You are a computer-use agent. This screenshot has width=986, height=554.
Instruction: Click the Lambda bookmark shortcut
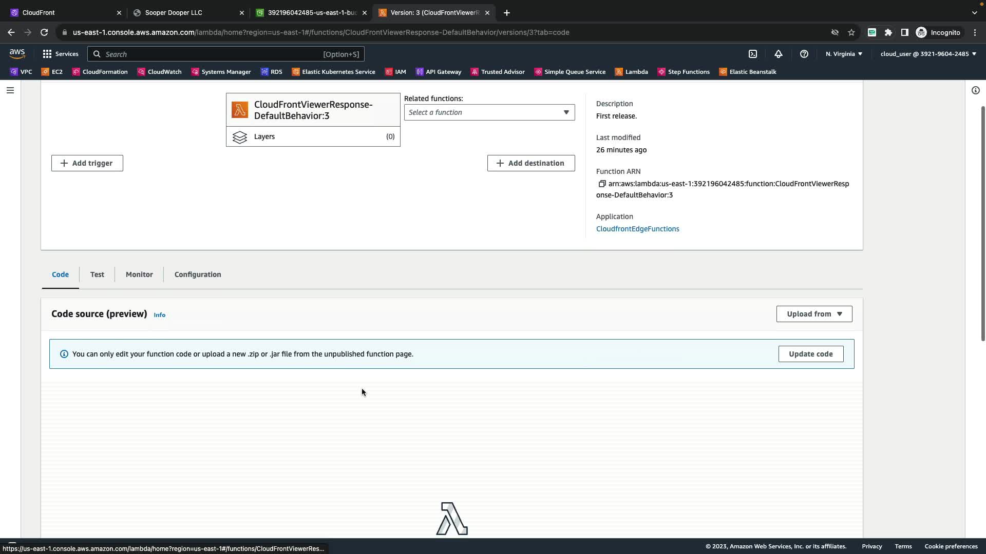[632, 72]
